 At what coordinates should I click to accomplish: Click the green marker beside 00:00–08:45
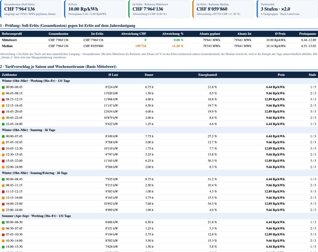pos(3,179)
